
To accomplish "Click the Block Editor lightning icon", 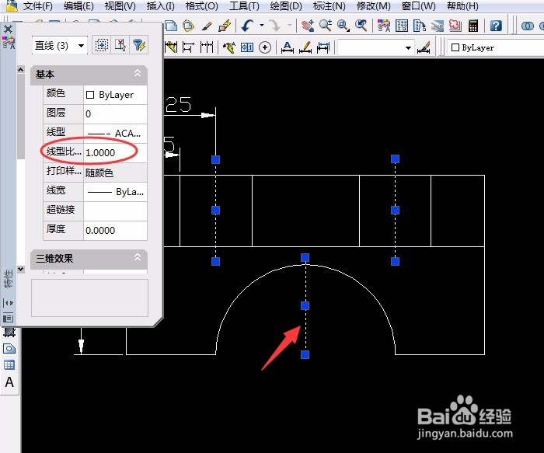I will click(225, 26).
